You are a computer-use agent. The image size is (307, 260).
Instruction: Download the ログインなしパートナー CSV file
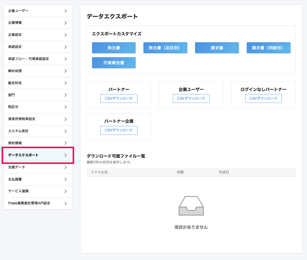[x=263, y=98]
